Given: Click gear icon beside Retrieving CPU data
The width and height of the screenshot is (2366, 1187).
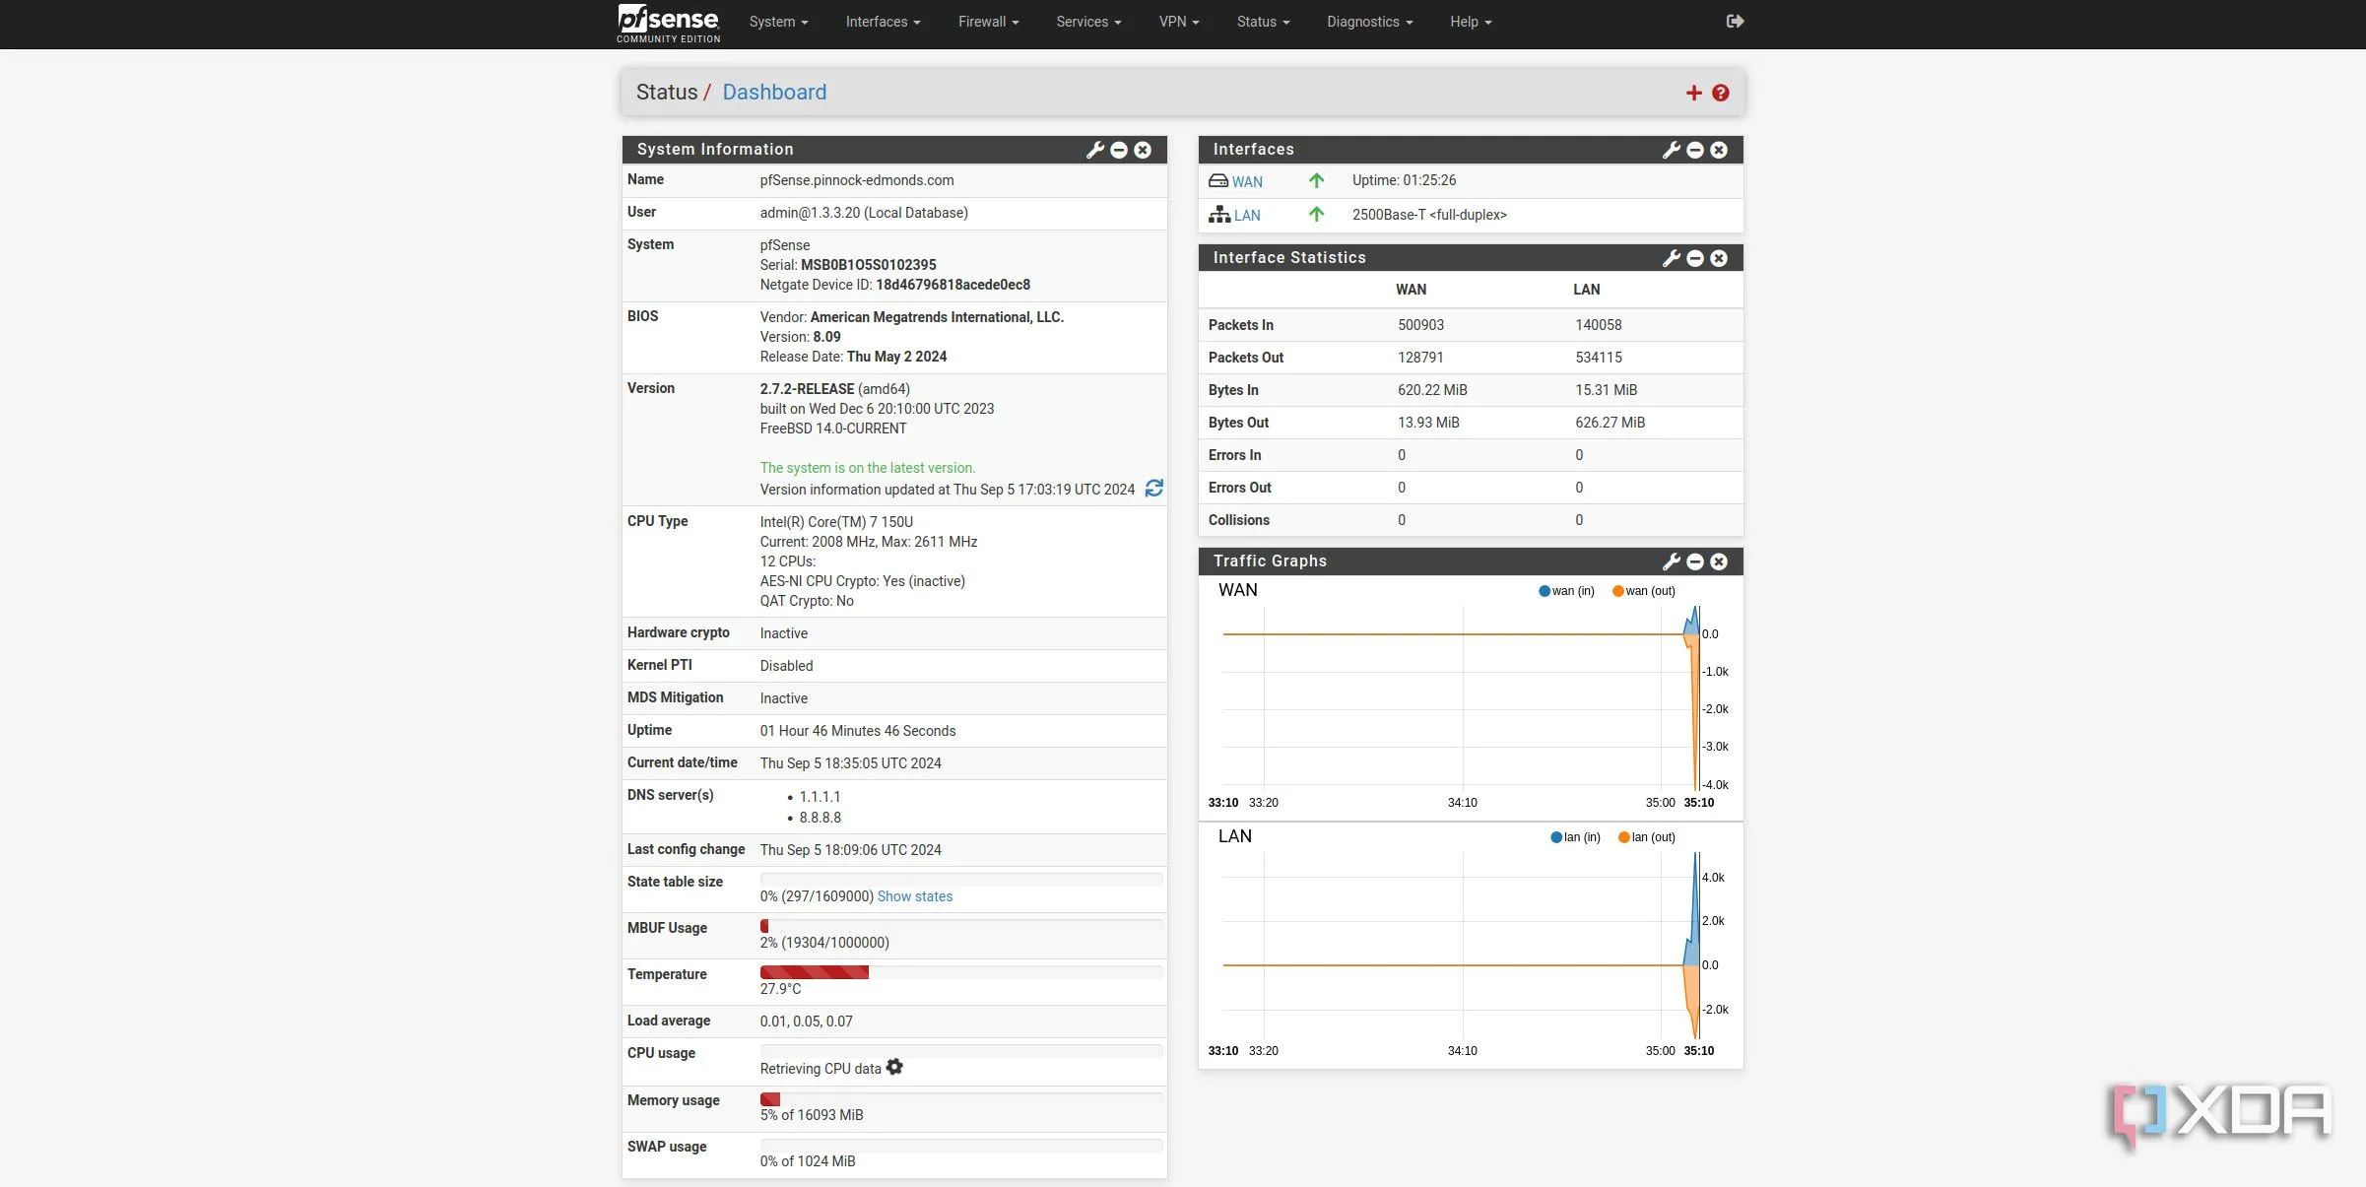Looking at the screenshot, I should coord(893,1067).
